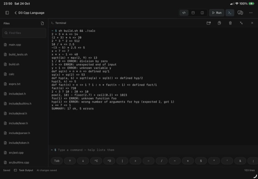Click the fact(6) => 720 output line
258x179 pixels.
[x=64, y=88]
